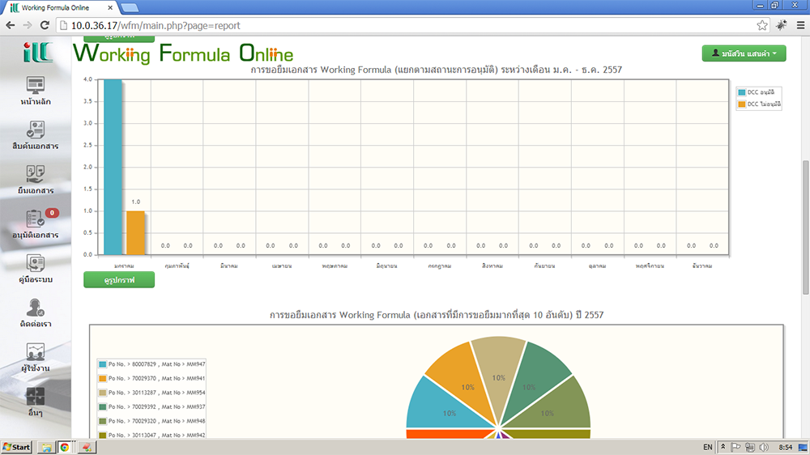Screen dimensions: 810x455
Task: Click the DCC ไม่อนุมัติ orange legend swatch
Action: coord(742,104)
